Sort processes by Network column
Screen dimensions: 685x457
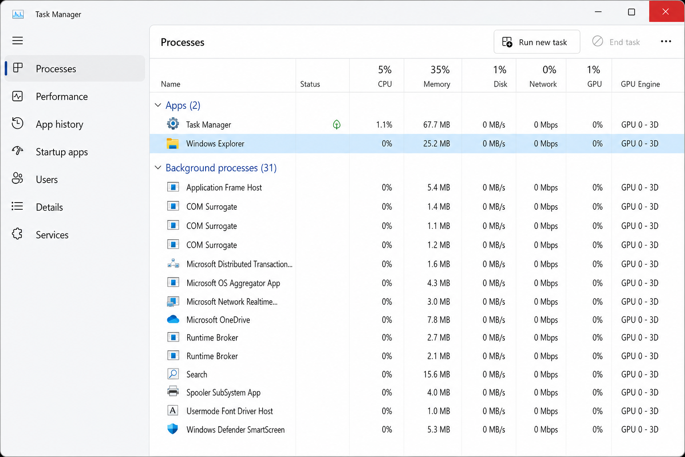pos(541,75)
